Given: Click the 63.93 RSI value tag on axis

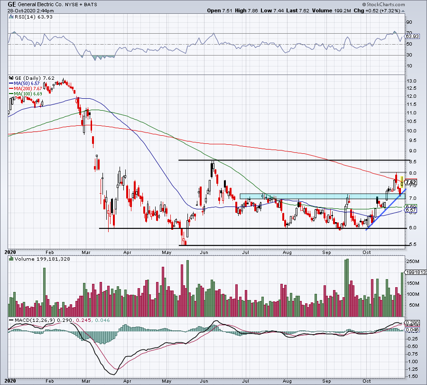Looking at the screenshot, I should tap(412, 36).
